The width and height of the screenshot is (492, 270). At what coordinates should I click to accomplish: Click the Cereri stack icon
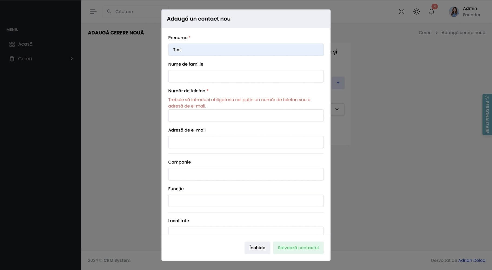coord(12,59)
